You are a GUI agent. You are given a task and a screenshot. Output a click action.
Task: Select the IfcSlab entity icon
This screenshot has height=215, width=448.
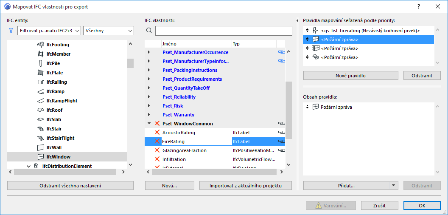pos(41,119)
